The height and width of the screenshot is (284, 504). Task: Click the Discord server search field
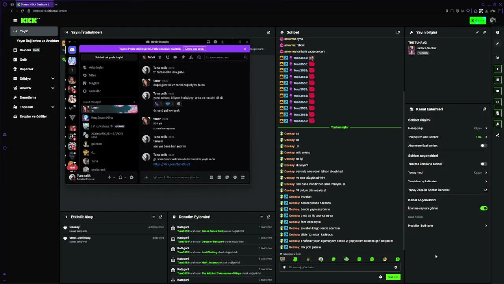[226, 57]
